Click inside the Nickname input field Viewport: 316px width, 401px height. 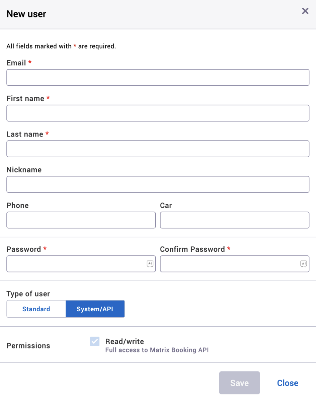158,184
